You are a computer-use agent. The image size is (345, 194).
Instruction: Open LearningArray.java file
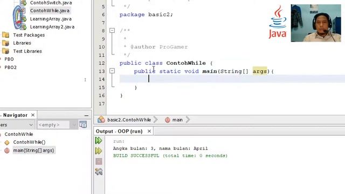pos(51,19)
